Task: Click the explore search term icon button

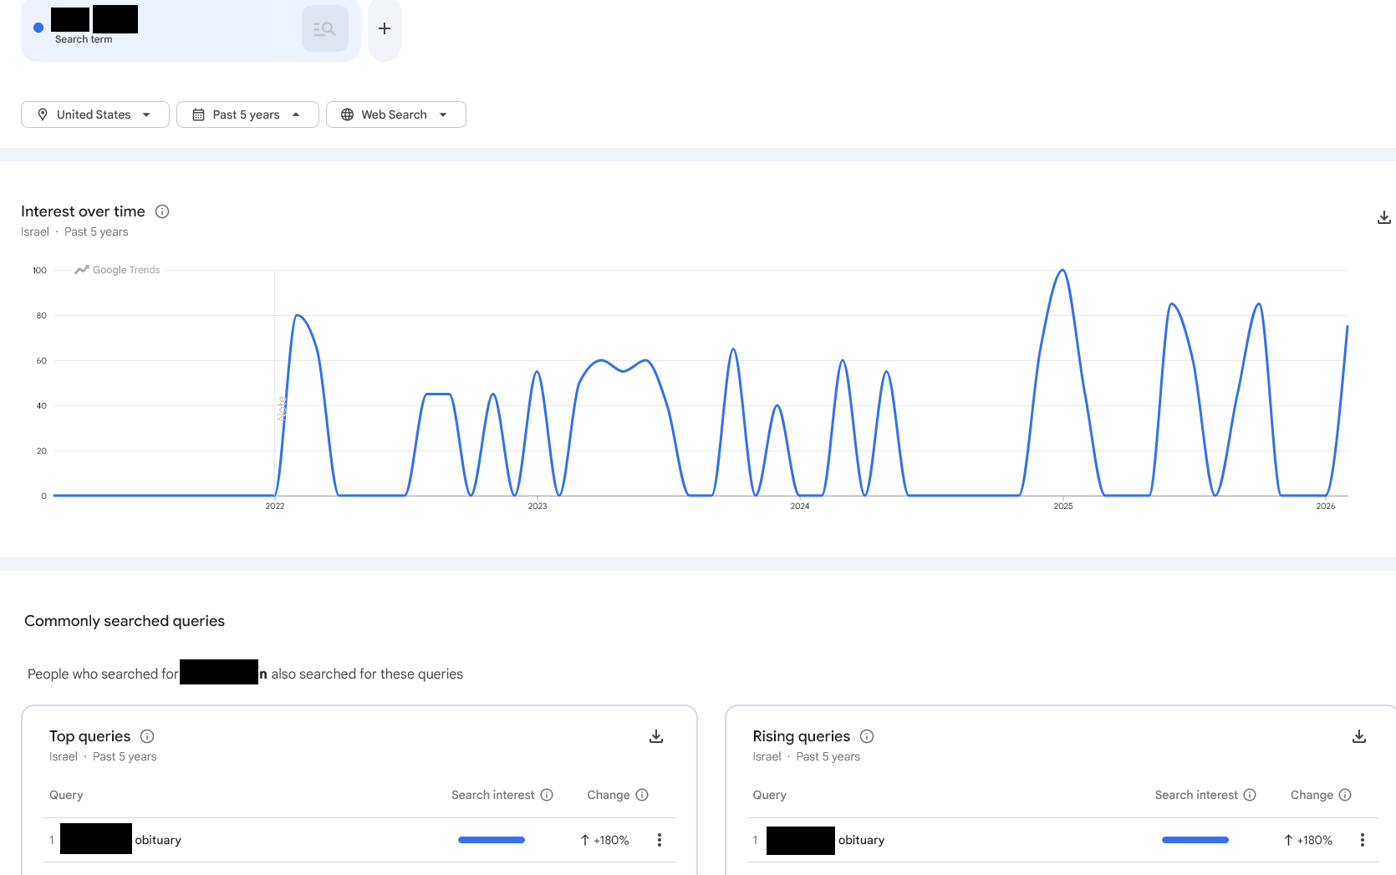Action: pos(324,28)
